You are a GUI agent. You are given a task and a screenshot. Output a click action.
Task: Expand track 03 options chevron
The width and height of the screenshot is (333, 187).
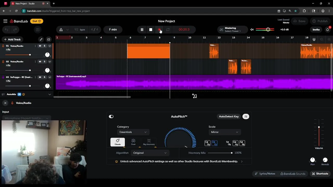coord(50,77)
